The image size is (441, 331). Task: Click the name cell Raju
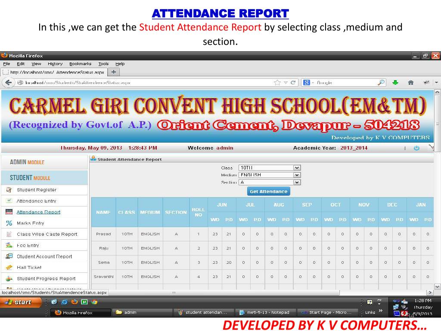[x=103, y=248]
